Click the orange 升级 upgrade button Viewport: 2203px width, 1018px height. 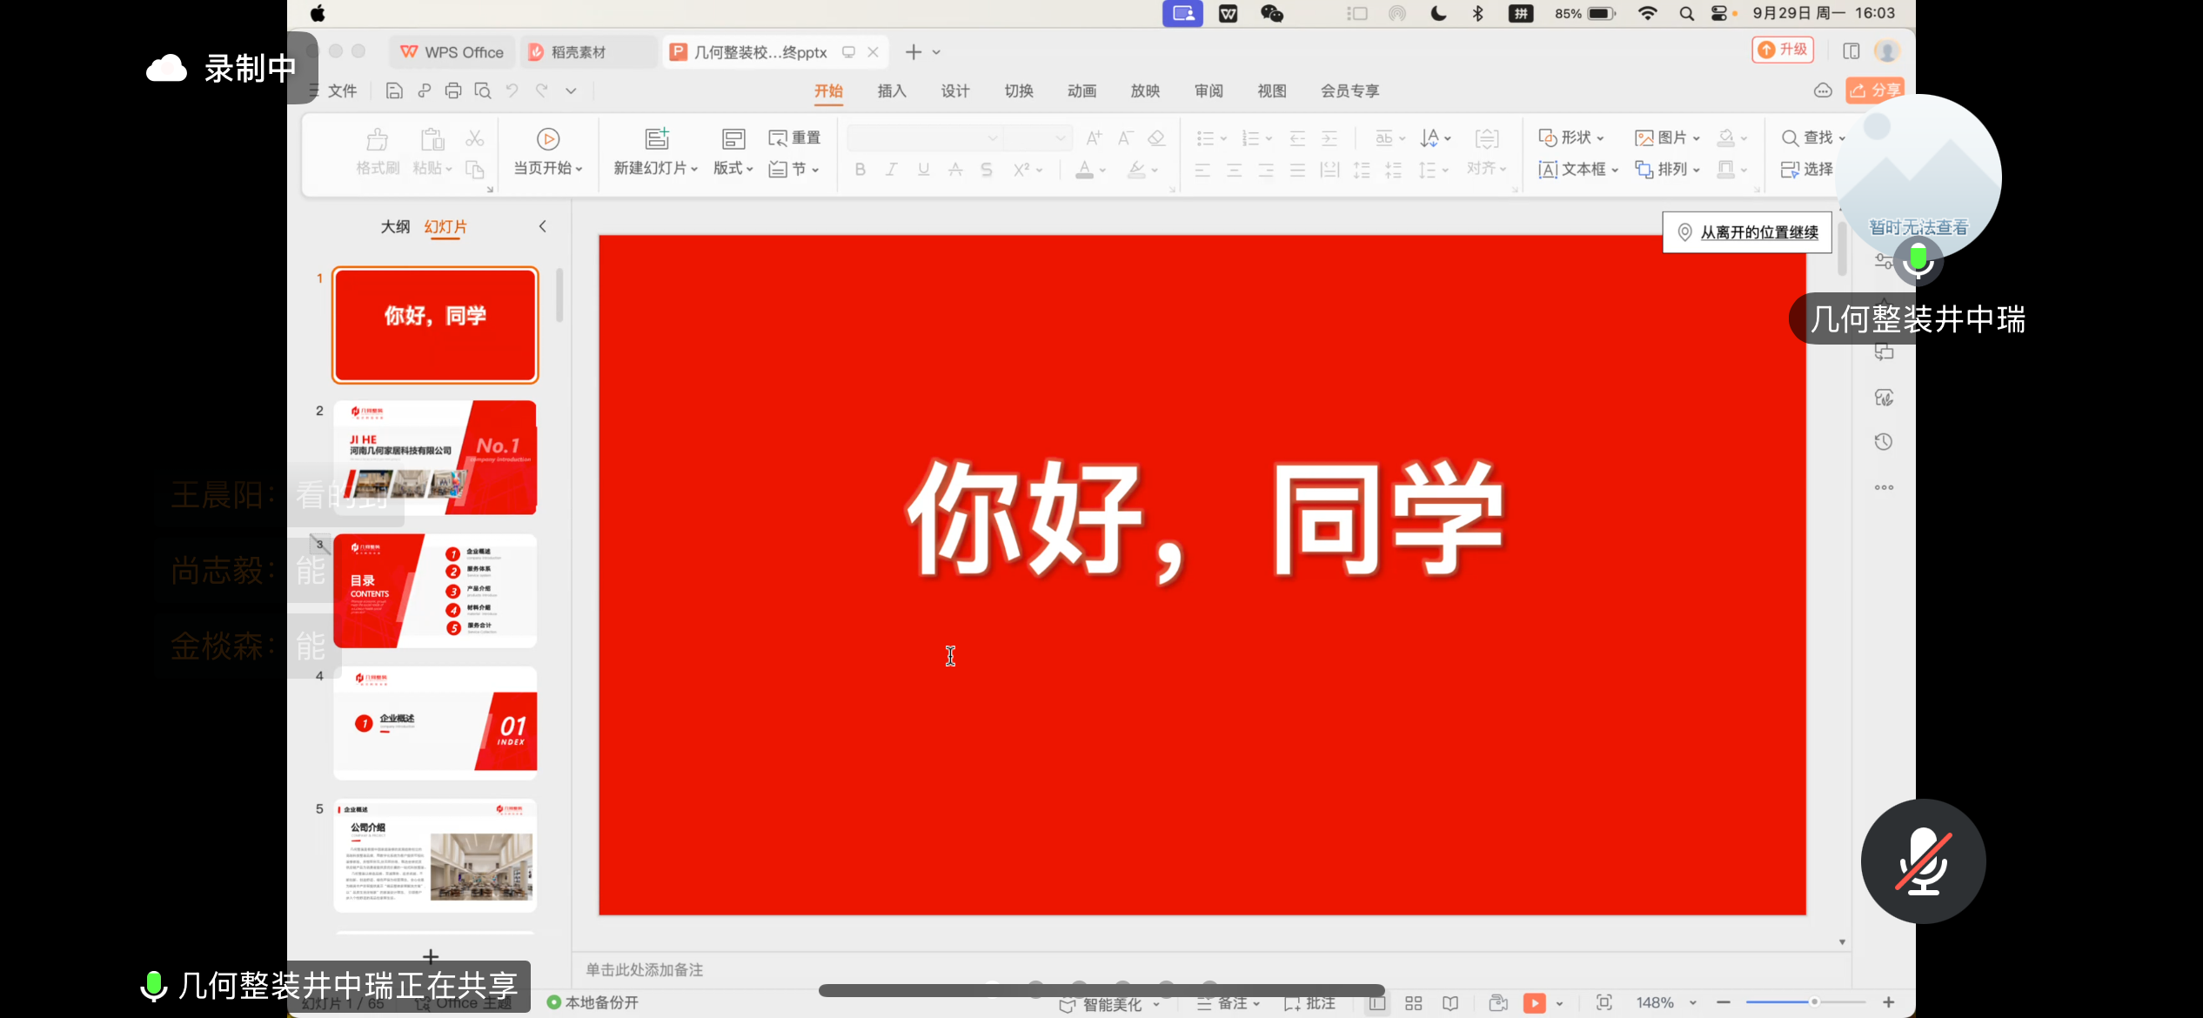click(x=1783, y=50)
